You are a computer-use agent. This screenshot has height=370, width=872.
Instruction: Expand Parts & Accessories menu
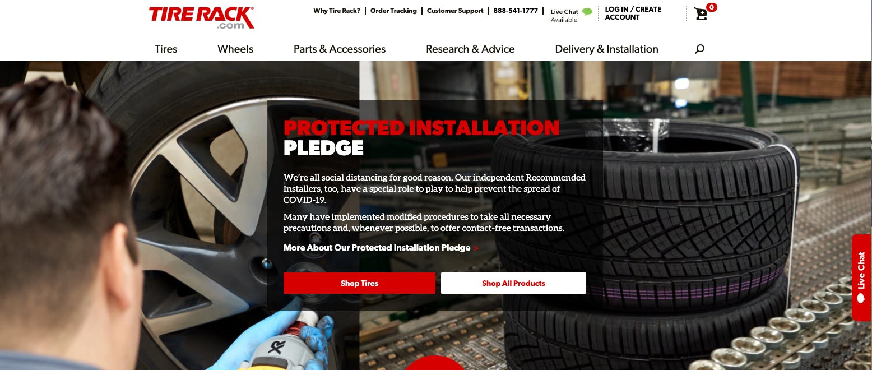point(340,49)
